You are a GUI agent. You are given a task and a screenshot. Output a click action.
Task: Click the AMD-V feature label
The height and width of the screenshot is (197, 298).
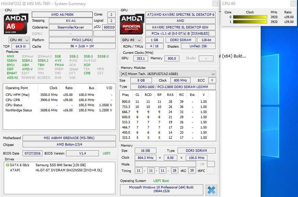pos(27,69)
